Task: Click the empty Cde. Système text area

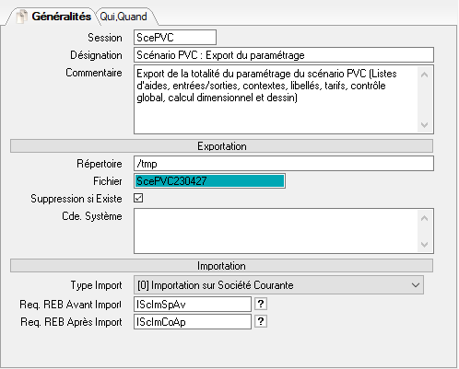Action: tap(276, 231)
